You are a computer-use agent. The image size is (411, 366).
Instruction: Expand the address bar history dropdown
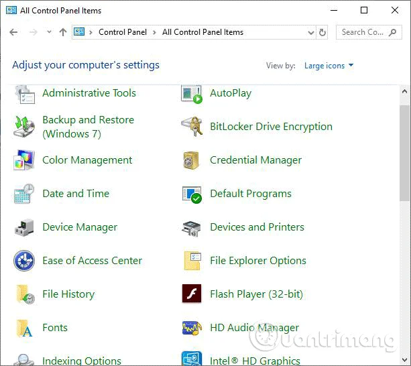click(311, 32)
